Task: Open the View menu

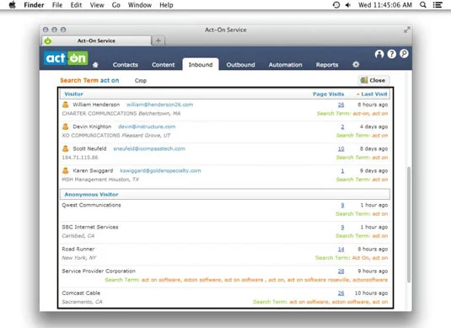Action: point(97,5)
